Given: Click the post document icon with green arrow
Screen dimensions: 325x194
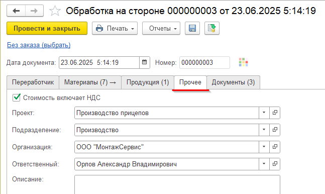Looking at the screenshot, I should [212, 28].
